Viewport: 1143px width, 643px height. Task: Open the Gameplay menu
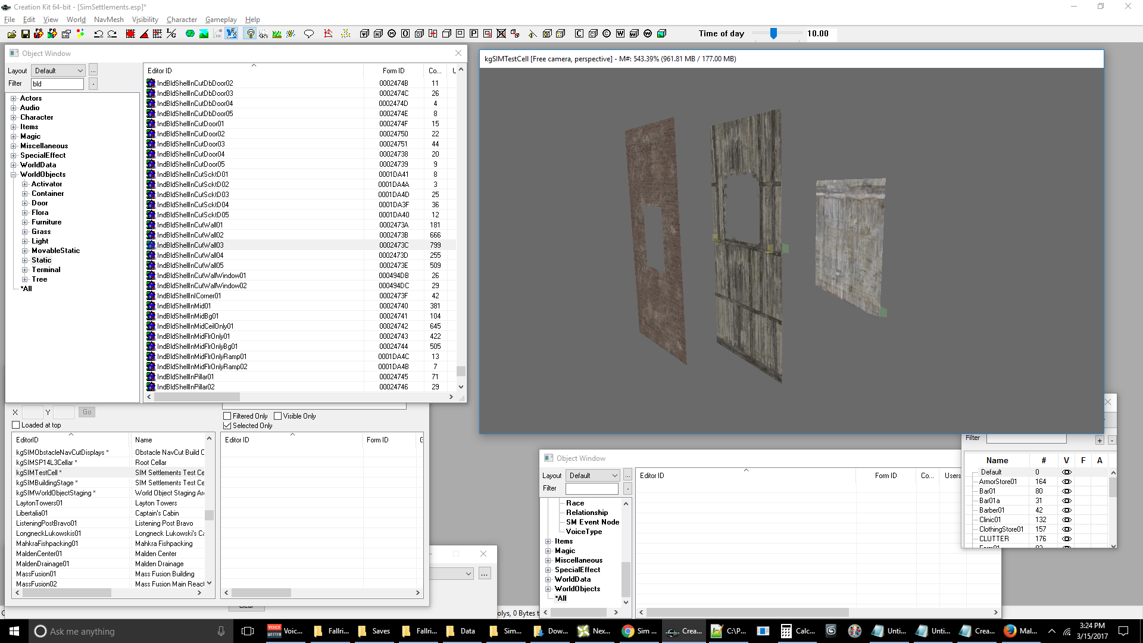click(x=221, y=20)
